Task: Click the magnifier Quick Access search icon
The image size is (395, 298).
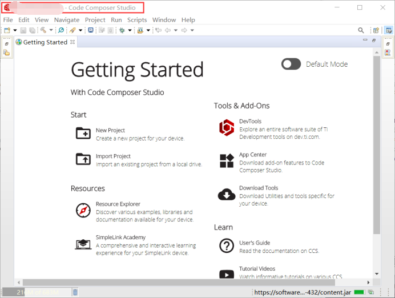Action: pyautogui.click(x=361, y=30)
